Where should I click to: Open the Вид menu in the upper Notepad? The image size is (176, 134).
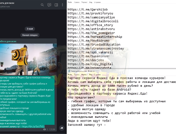(x=91, y=2)
